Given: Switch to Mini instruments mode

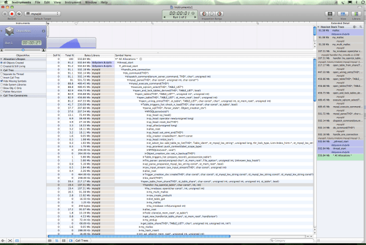Looking at the screenshot, I should point(330,14).
